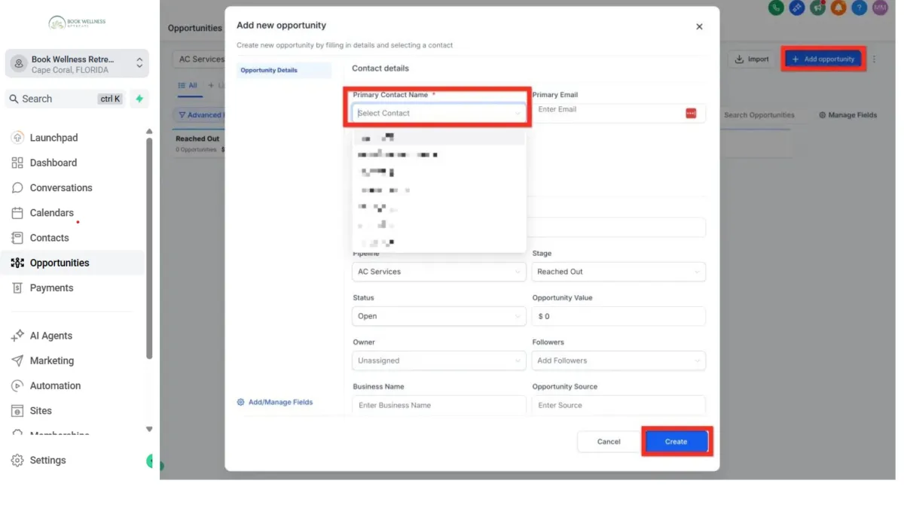Click the Cancel button
Viewport: 904px width, 517px height.
[x=609, y=442]
